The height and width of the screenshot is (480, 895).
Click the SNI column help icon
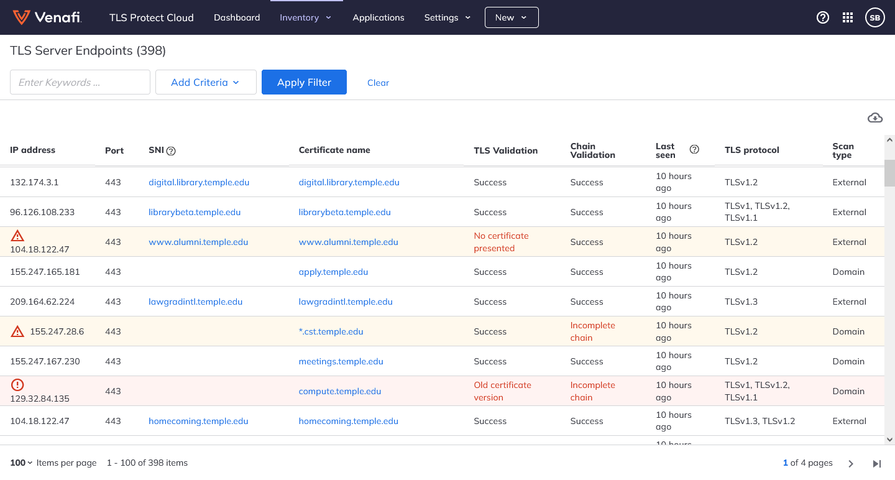click(x=170, y=150)
